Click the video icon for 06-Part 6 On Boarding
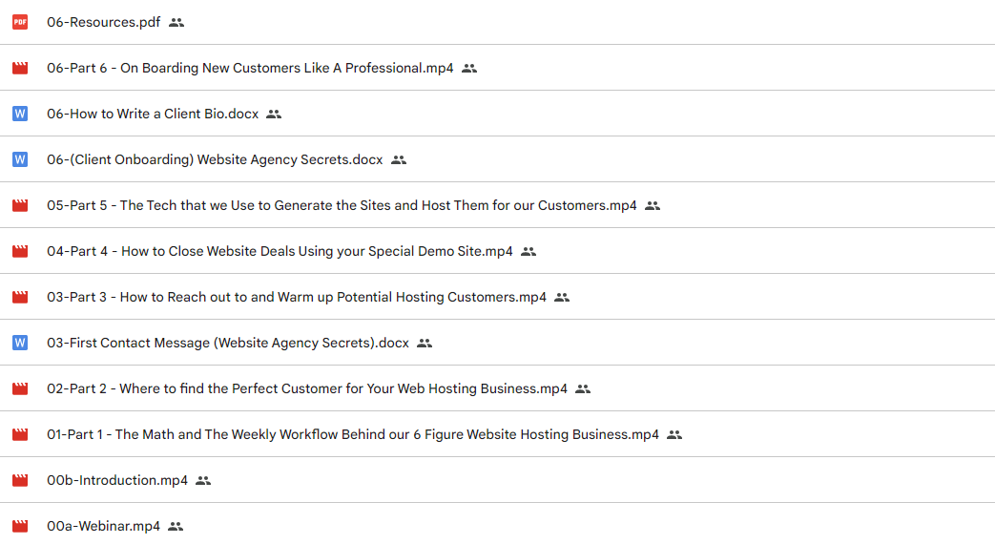Image resolution: width=995 pixels, height=544 pixels. (20, 68)
